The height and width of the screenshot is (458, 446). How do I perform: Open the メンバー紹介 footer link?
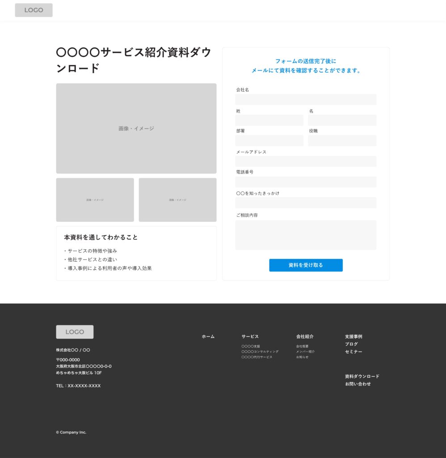click(305, 352)
